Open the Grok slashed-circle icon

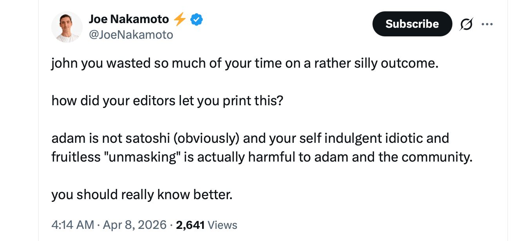click(467, 25)
